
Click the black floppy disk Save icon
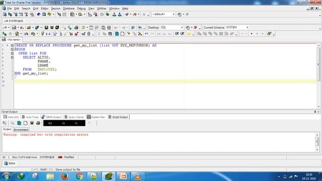coord(46,28)
